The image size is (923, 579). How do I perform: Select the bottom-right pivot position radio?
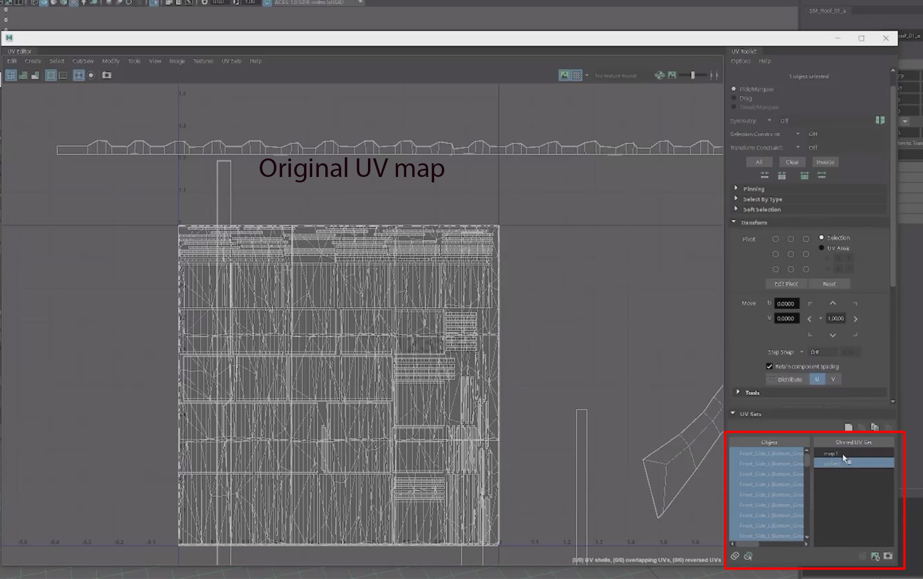(x=806, y=269)
